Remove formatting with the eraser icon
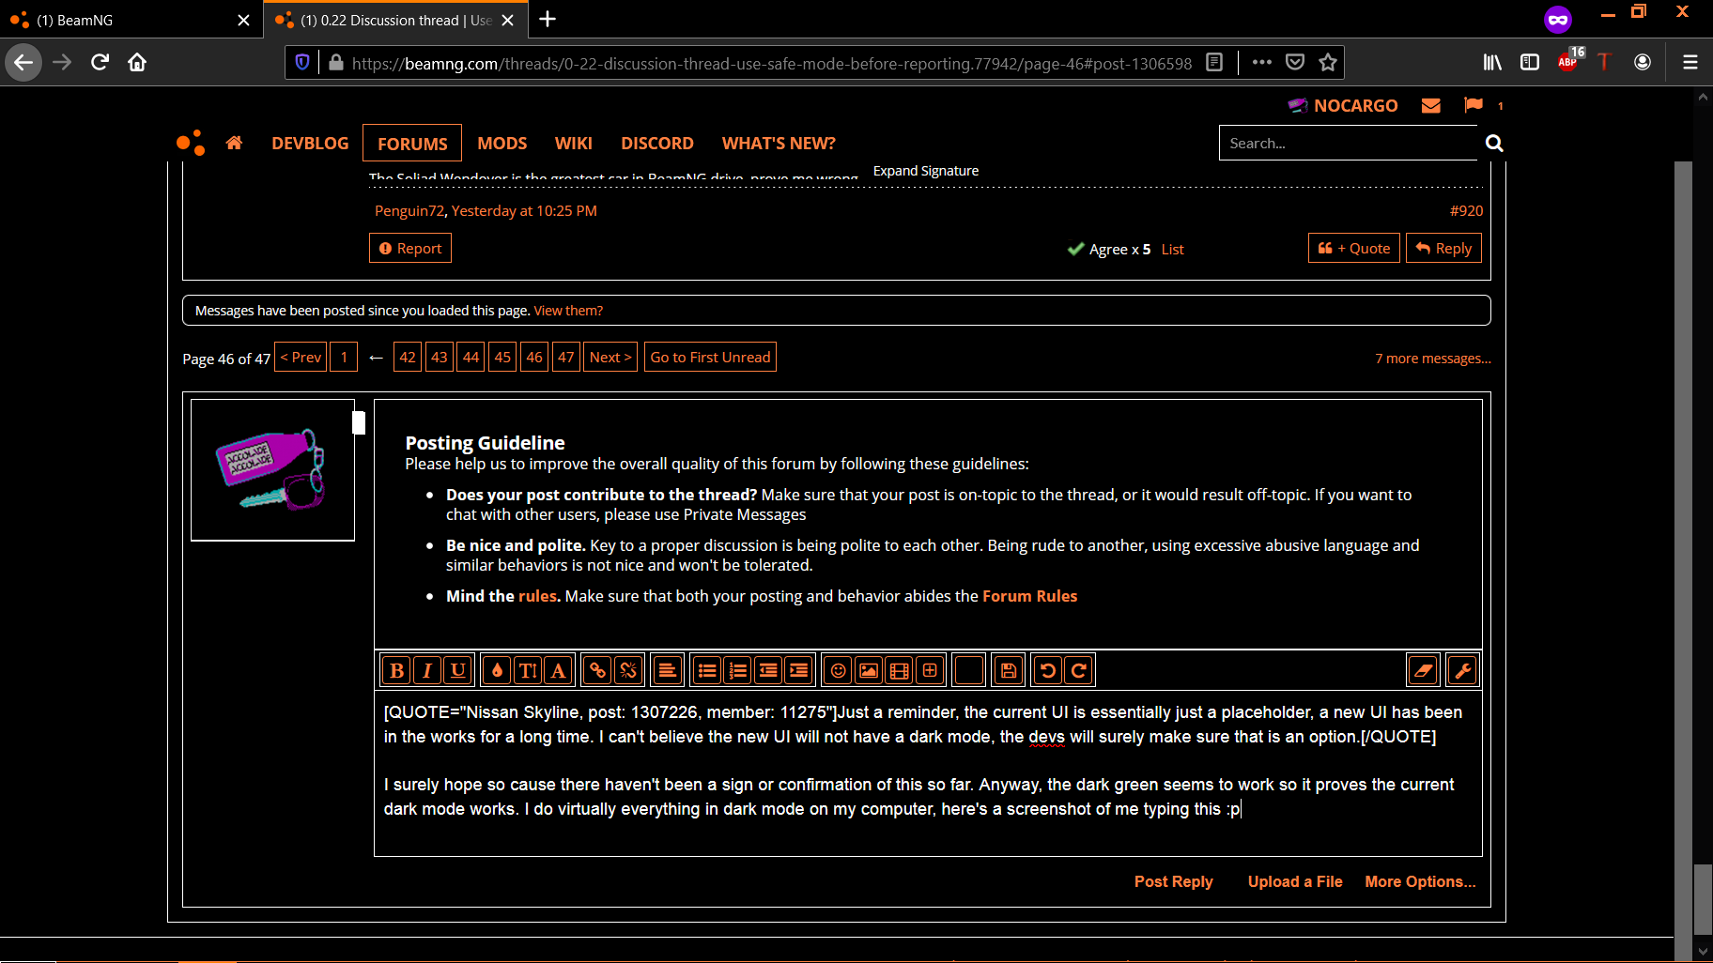The width and height of the screenshot is (1713, 963). [1423, 670]
